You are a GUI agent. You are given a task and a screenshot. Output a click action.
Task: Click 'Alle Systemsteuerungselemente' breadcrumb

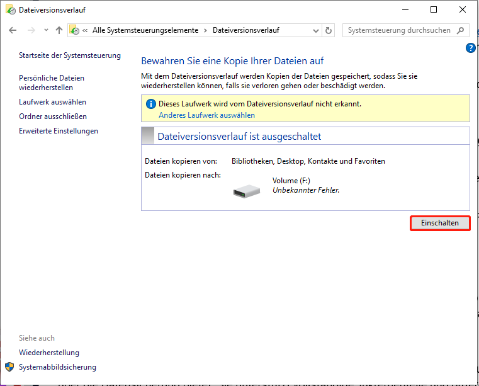tap(145, 30)
